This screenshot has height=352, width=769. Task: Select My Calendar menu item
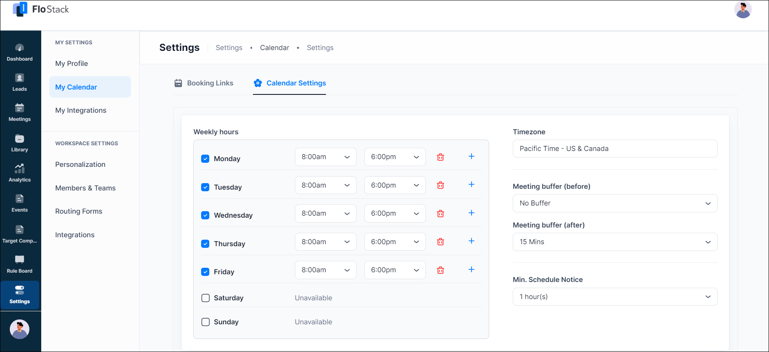(x=90, y=87)
